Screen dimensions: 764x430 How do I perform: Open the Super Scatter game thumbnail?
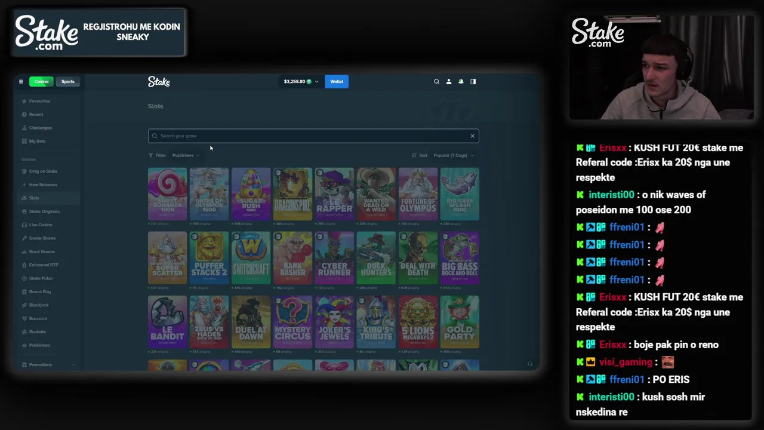click(167, 258)
